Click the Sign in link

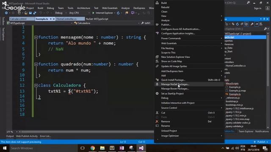point(257,8)
